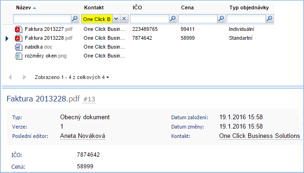This screenshot has height=173, width=304.
Task: Click the image icon of rozměry oken.png
Action: tap(19, 56)
